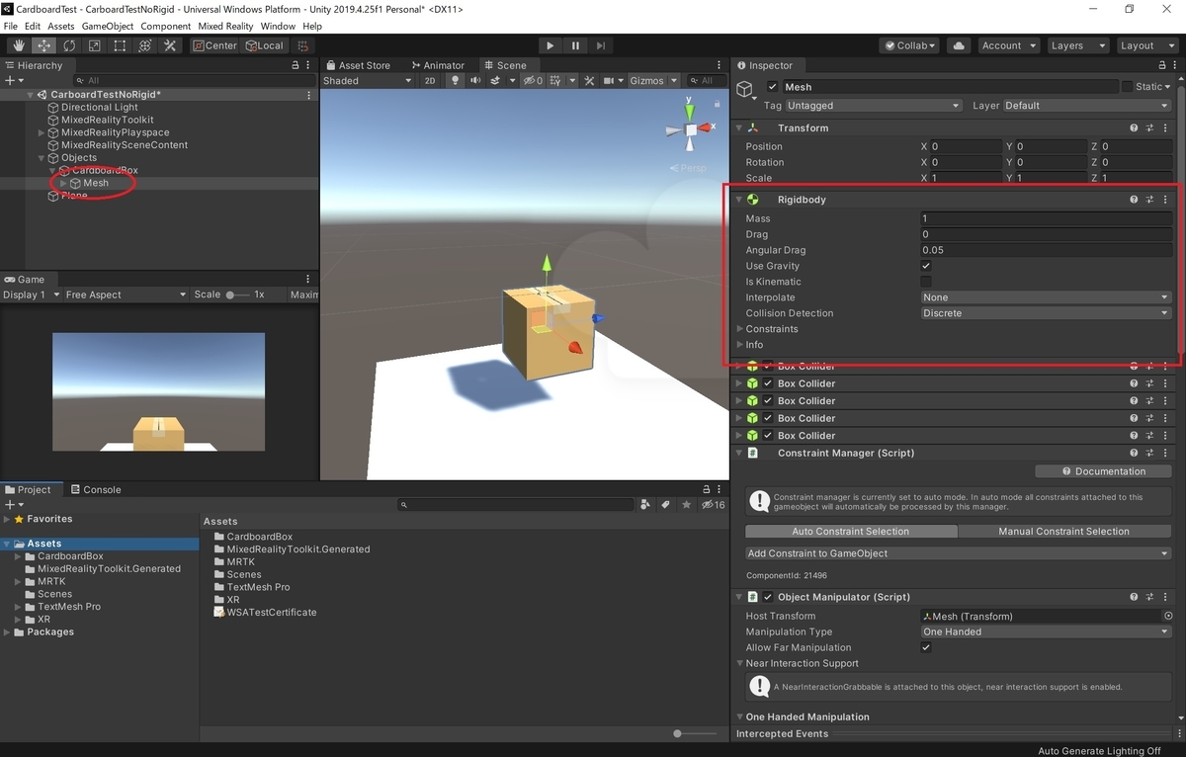Select the Rect tool
1186x757 pixels.
120,45
